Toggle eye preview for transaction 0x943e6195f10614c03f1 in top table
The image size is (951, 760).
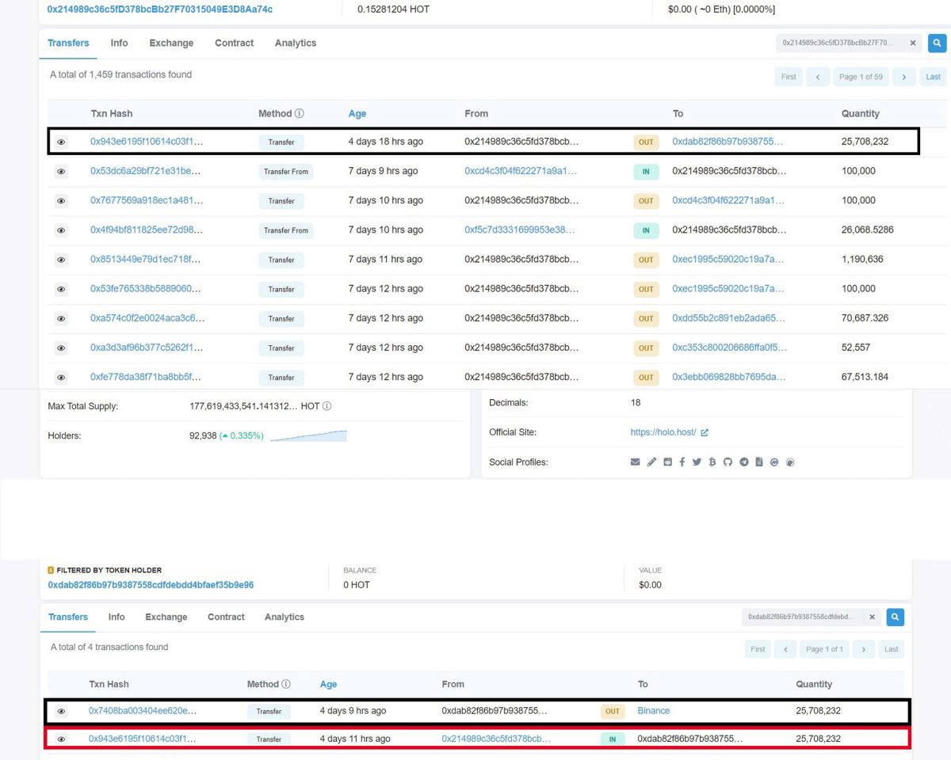[x=61, y=142]
